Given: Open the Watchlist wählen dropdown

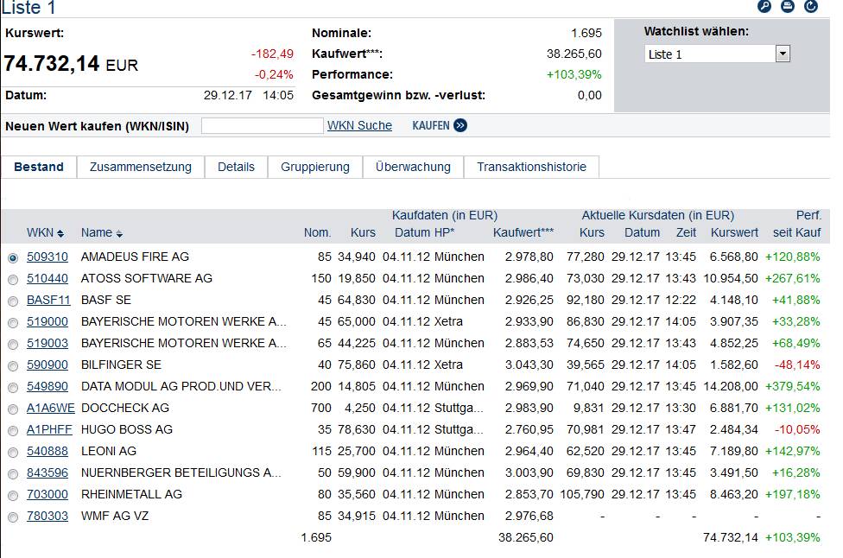Looking at the screenshot, I should [x=783, y=54].
